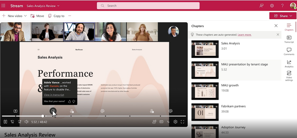Click the first person-joined timeline marker

pyautogui.click(x=72, y=111)
